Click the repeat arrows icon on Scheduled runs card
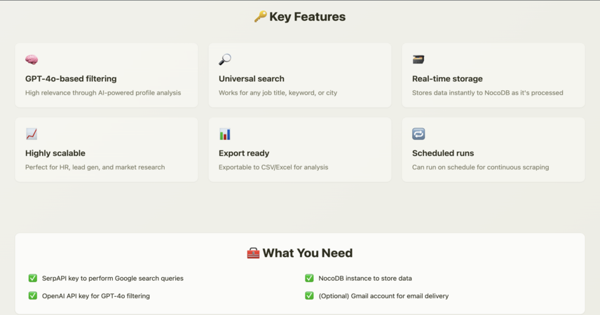This screenshot has width=600, height=315. pos(418,134)
